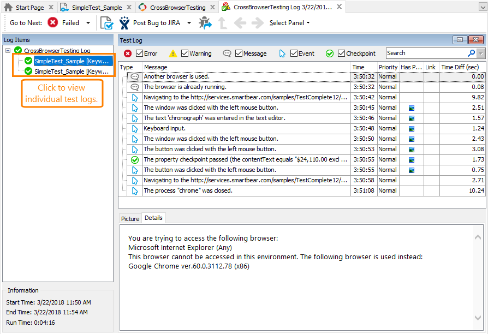Click the yellow Warning filter icon
488x334 pixels.
point(172,53)
